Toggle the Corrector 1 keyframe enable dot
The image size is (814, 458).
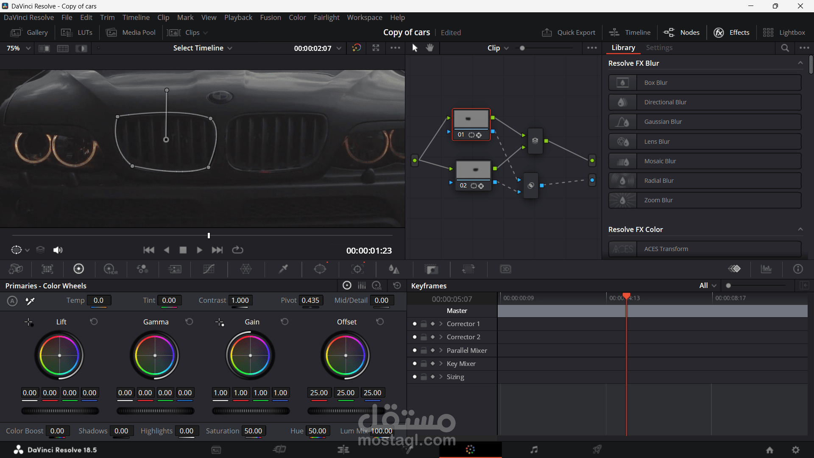[415, 324]
